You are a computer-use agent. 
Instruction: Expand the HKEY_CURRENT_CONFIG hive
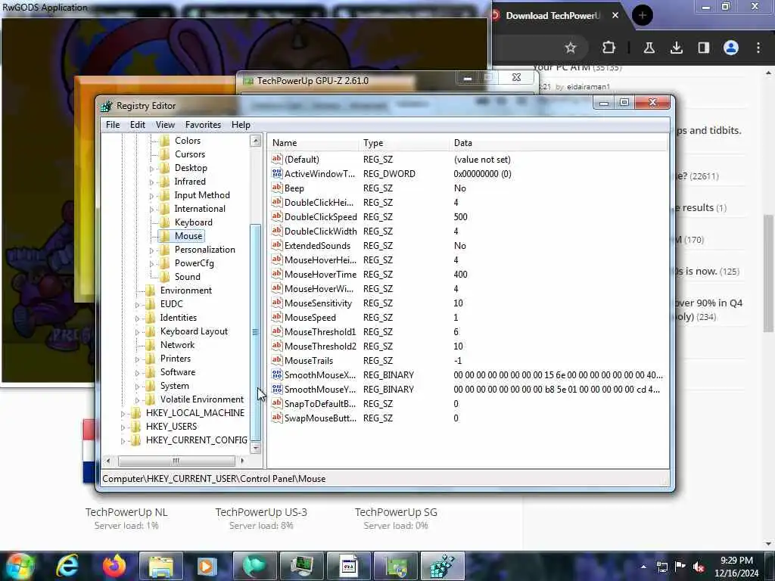pyautogui.click(x=123, y=441)
